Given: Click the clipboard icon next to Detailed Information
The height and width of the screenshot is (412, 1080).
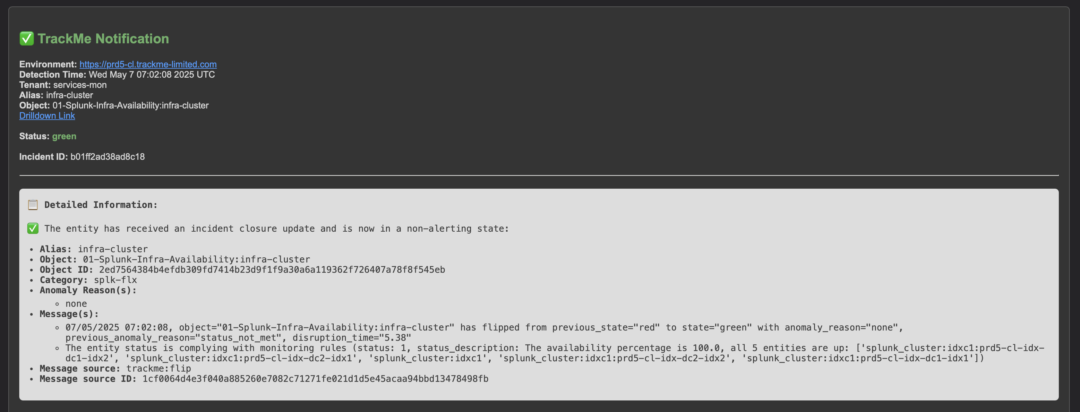Looking at the screenshot, I should pyautogui.click(x=33, y=204).
